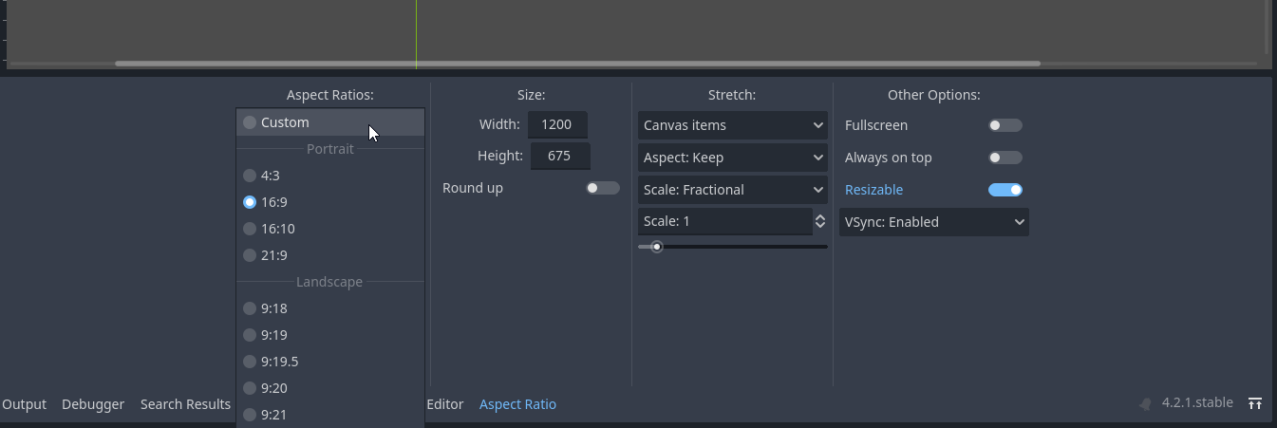
Task: Toggle the Round up switch
Action: (603, 188)
